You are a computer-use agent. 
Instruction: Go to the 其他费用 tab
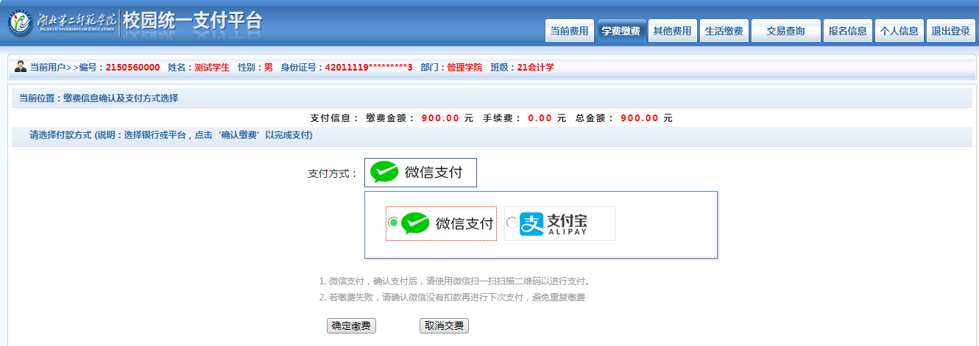click(x=673, y=31)
